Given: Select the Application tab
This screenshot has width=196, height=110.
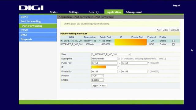Looking at the screenshot, I should tap(114, 12).
